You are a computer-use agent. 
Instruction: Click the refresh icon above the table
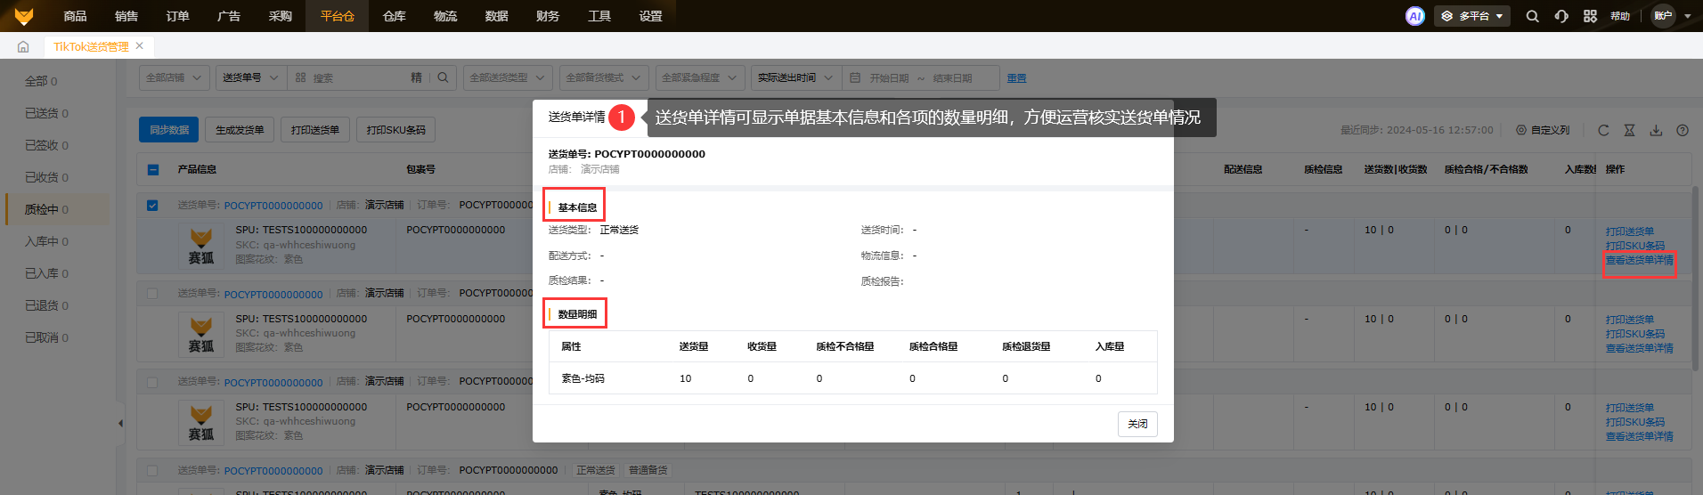click(x=1603, y=130)
